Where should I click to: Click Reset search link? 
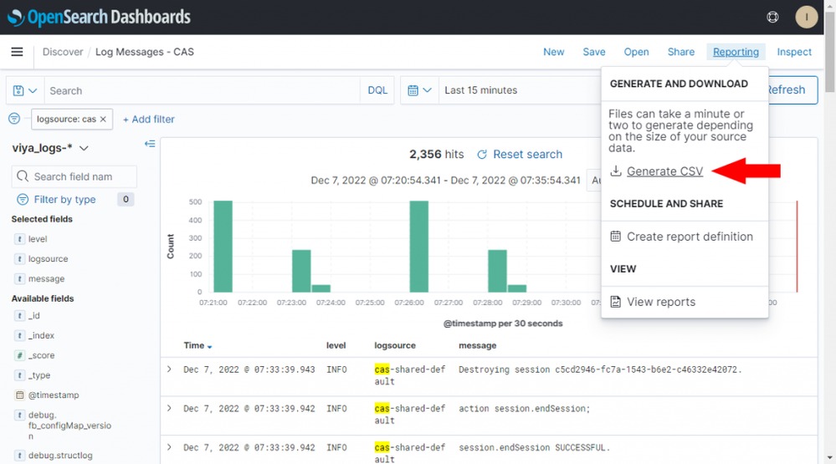click(x=527, y=155)
